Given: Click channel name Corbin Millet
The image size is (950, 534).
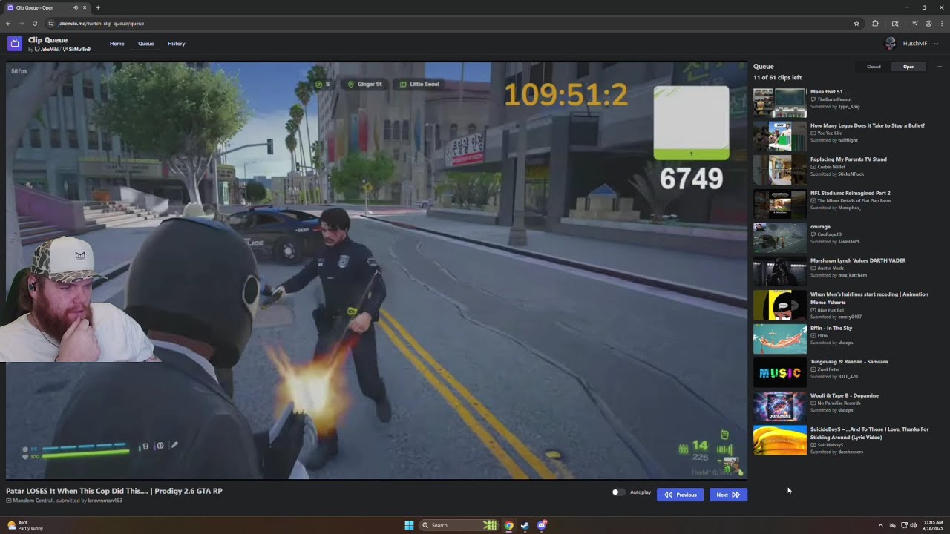Looking at the screenshot, I should click(831, 167).
